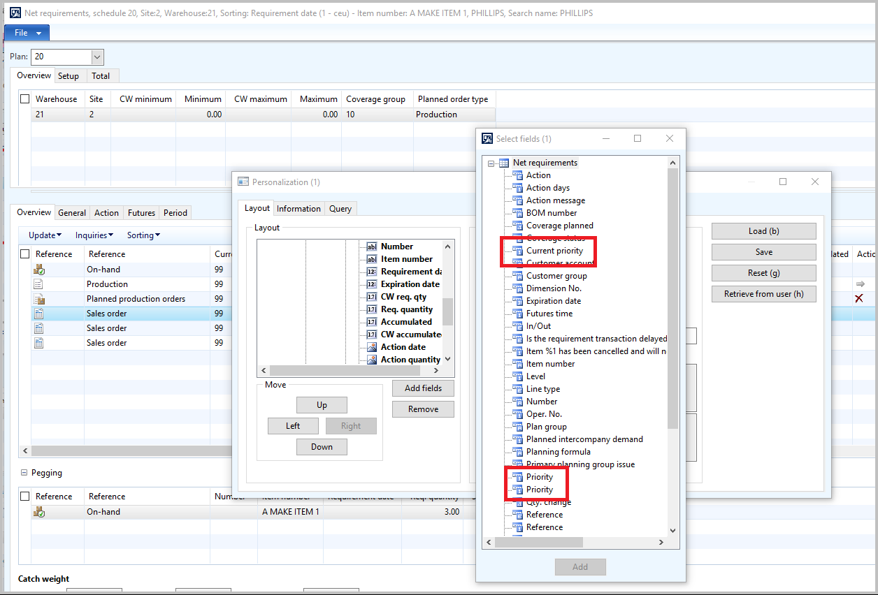Open the Plan combo box dropdown arrow
Screen dimensions: 878x595
tap(97, 57)
